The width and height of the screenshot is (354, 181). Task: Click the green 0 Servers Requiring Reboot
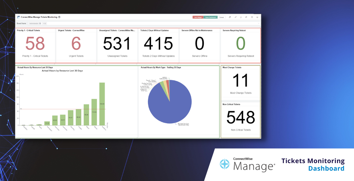tap(241, 44)
